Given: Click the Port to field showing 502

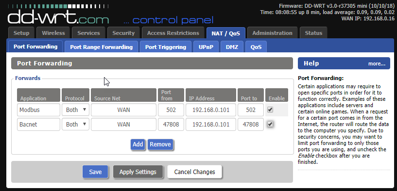Looking at the screenshot, I should click(x=251, y=110).
